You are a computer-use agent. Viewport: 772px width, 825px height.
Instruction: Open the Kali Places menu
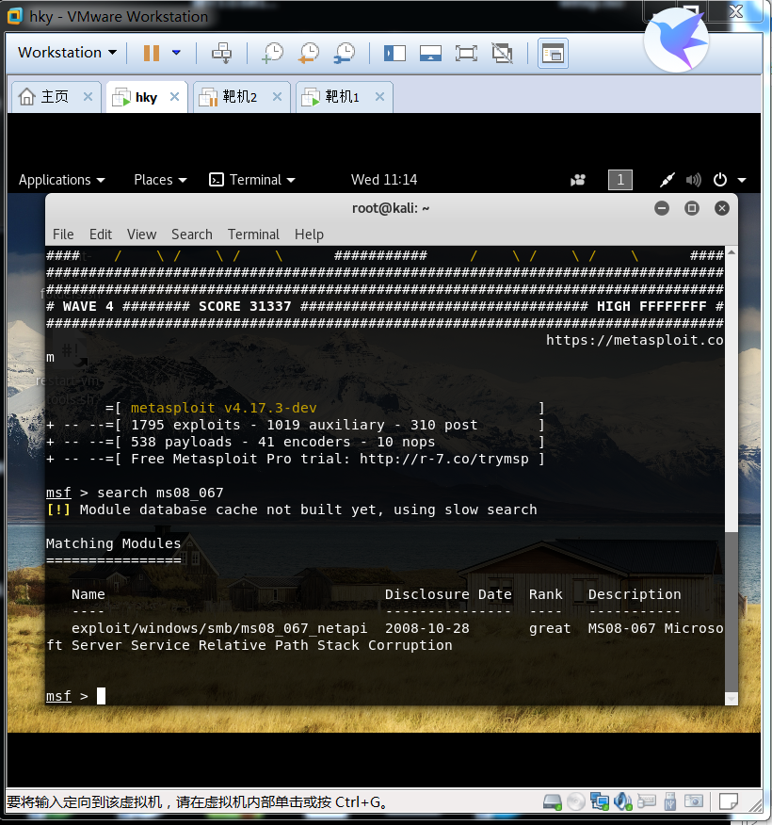(160, 180)
